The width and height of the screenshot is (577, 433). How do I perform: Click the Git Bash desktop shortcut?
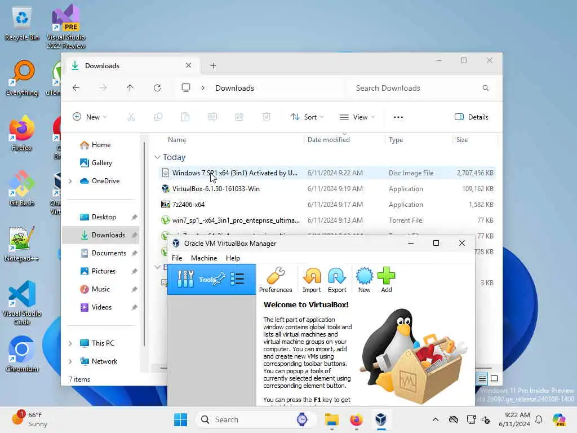tap(22, 188)
